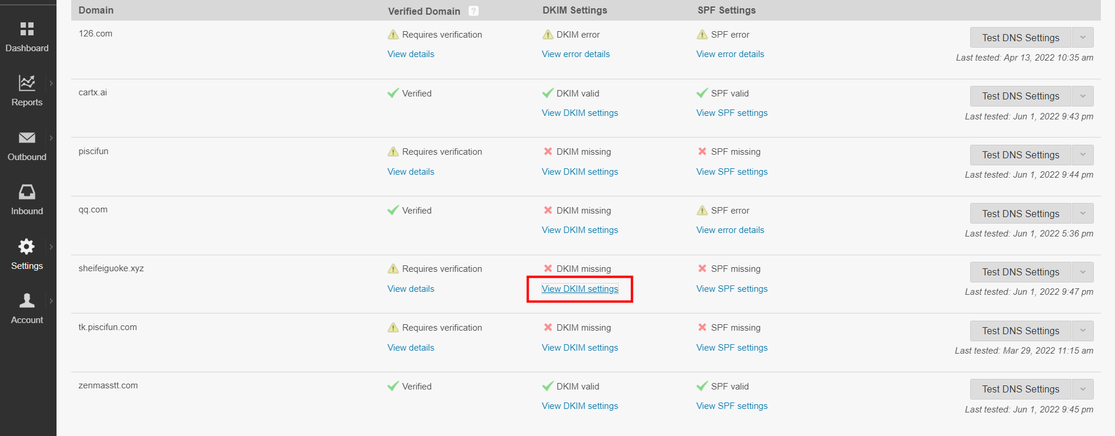Open the dropdown arrow for qq.com Test DNS Settings
1115x436 pixels.
[1083, 214]
